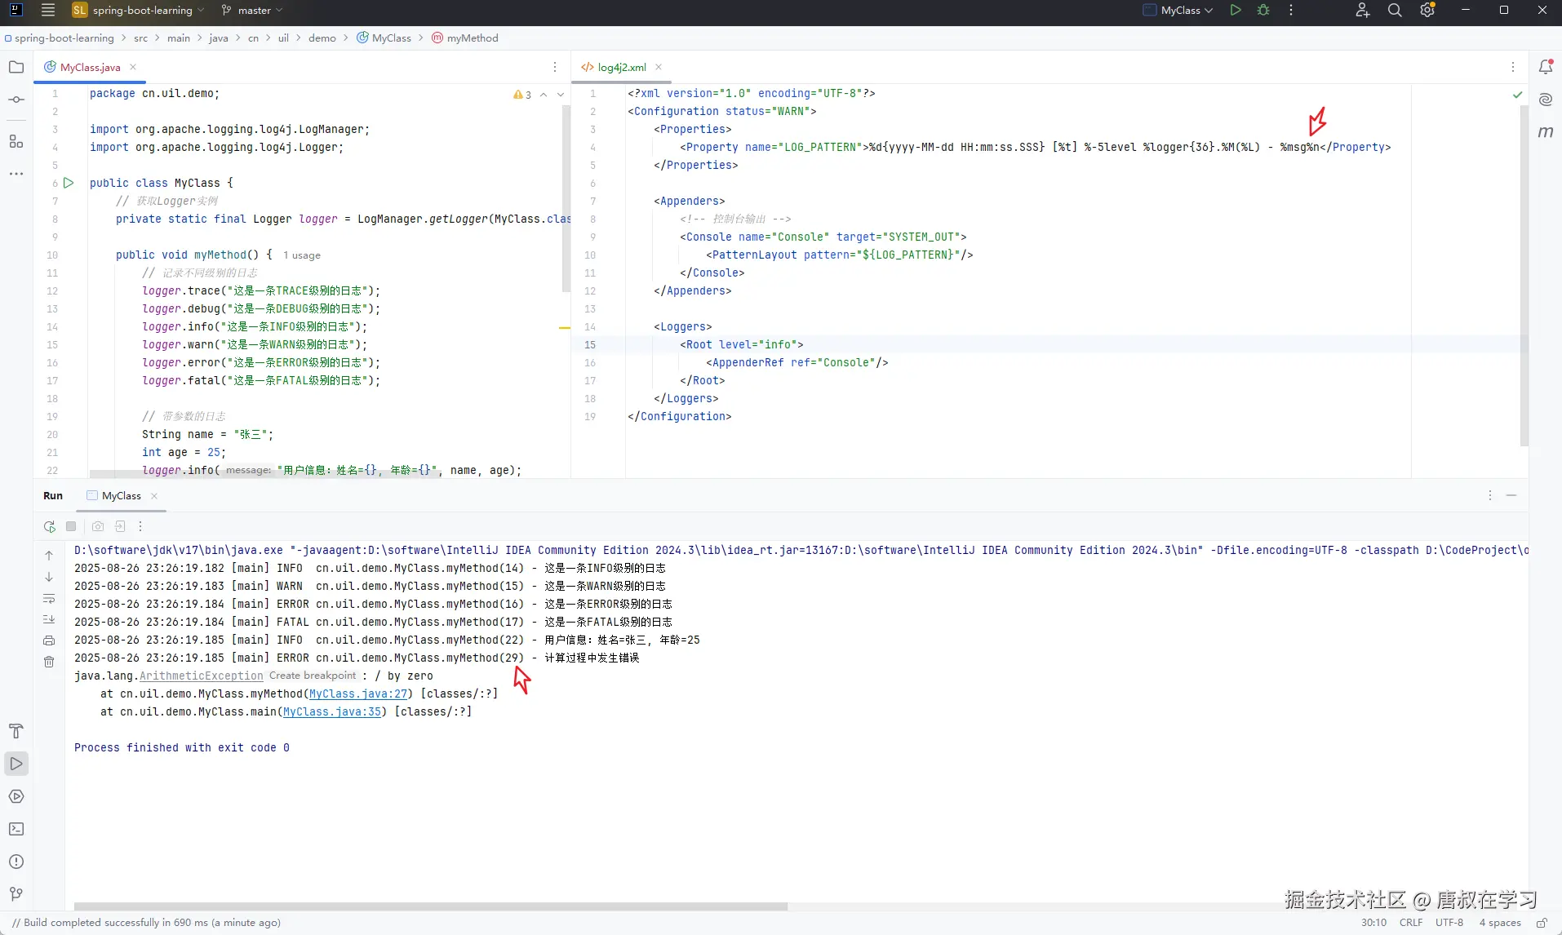This screenshot has height=935, width=1562.
Task: Open the MyClass.java:27 stack trace link
Action: tap(357, 693)
